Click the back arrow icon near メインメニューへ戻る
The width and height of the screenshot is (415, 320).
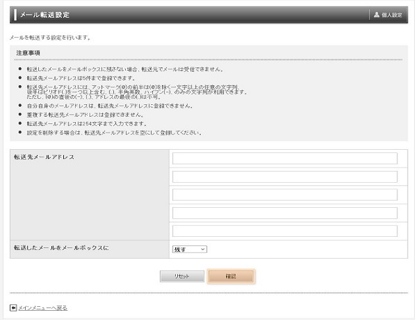point(13,308)
